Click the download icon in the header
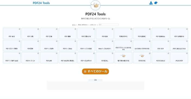The width and height of the screenshot is (191, 99). (x=151, y=3)
